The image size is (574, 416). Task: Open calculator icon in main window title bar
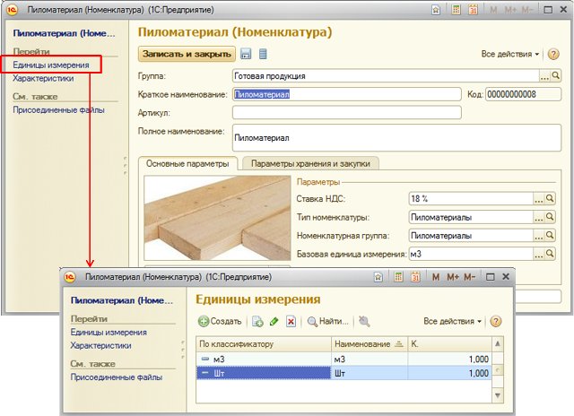click(x=457, y=10)
